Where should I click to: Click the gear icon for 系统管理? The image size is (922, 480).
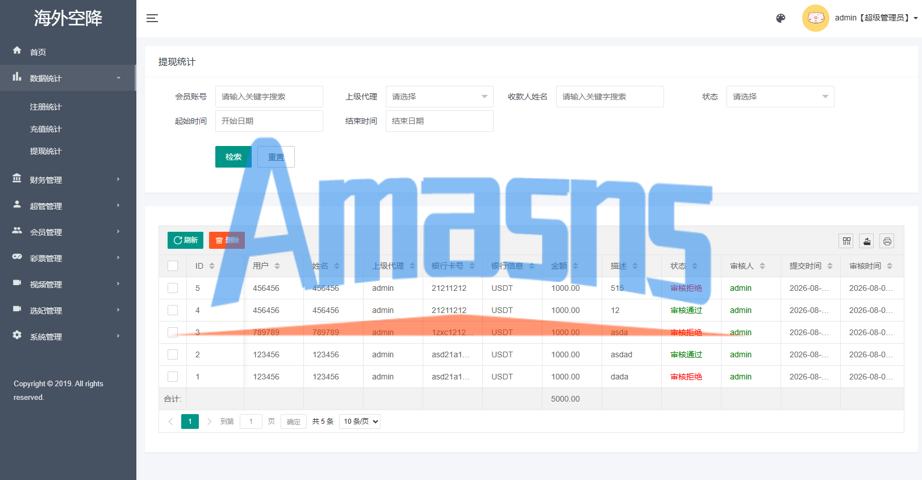17,335
